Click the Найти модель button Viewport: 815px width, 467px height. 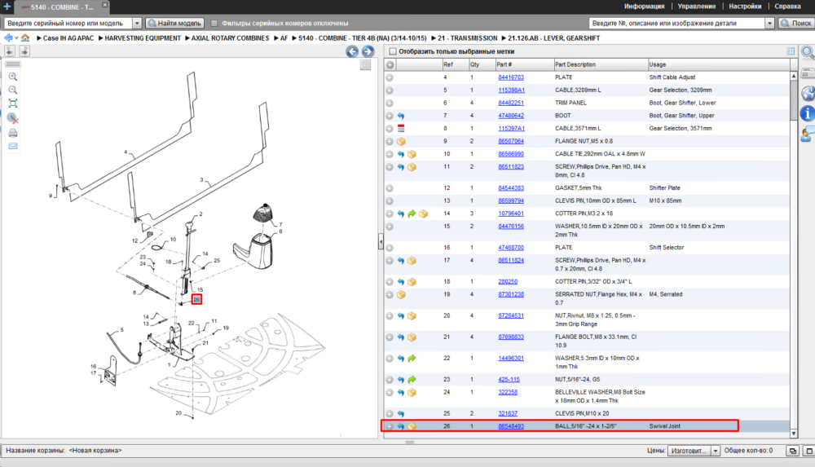(x=174, y=23)
